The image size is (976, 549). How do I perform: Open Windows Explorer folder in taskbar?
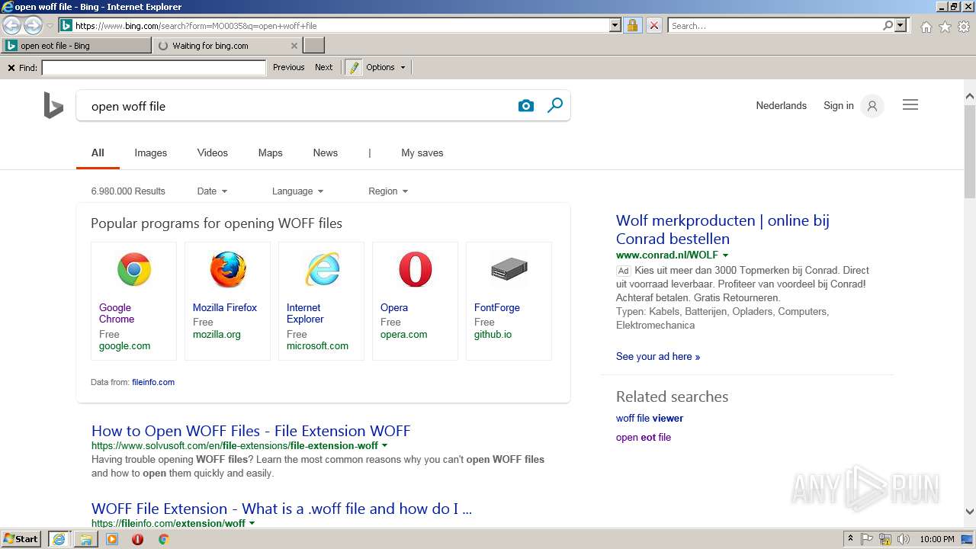[x=86, y=539]
